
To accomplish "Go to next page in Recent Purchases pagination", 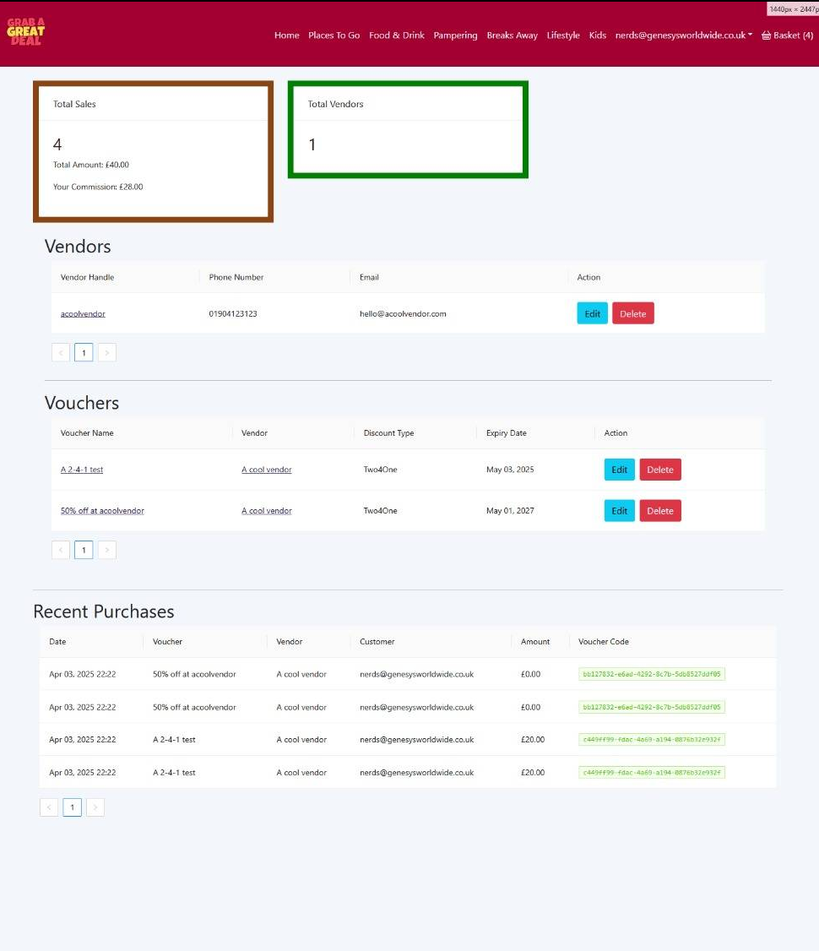I will coord(95,807).
